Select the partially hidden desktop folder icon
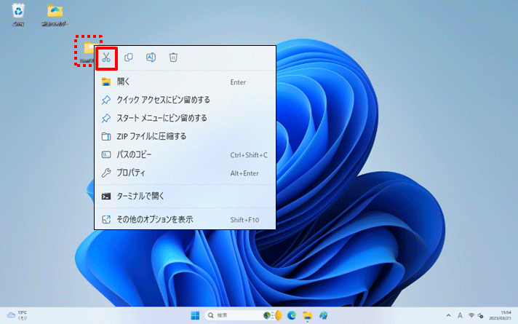518x324 pixels. click(87, 50)
